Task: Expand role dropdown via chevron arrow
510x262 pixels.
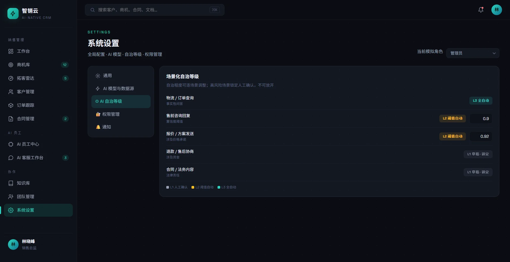Action: point(494,53)
